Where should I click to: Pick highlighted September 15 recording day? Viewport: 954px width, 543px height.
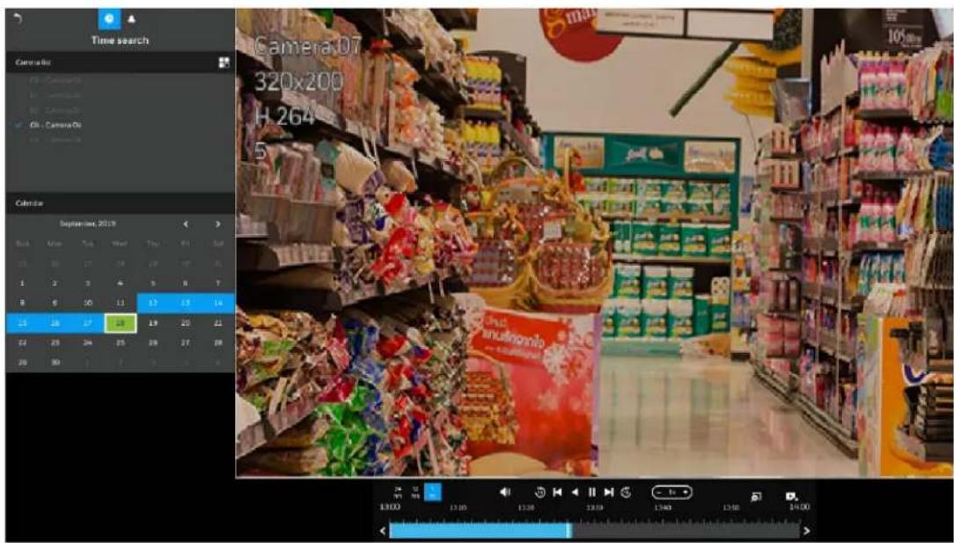pyautogui.click(x=23, y=323)
